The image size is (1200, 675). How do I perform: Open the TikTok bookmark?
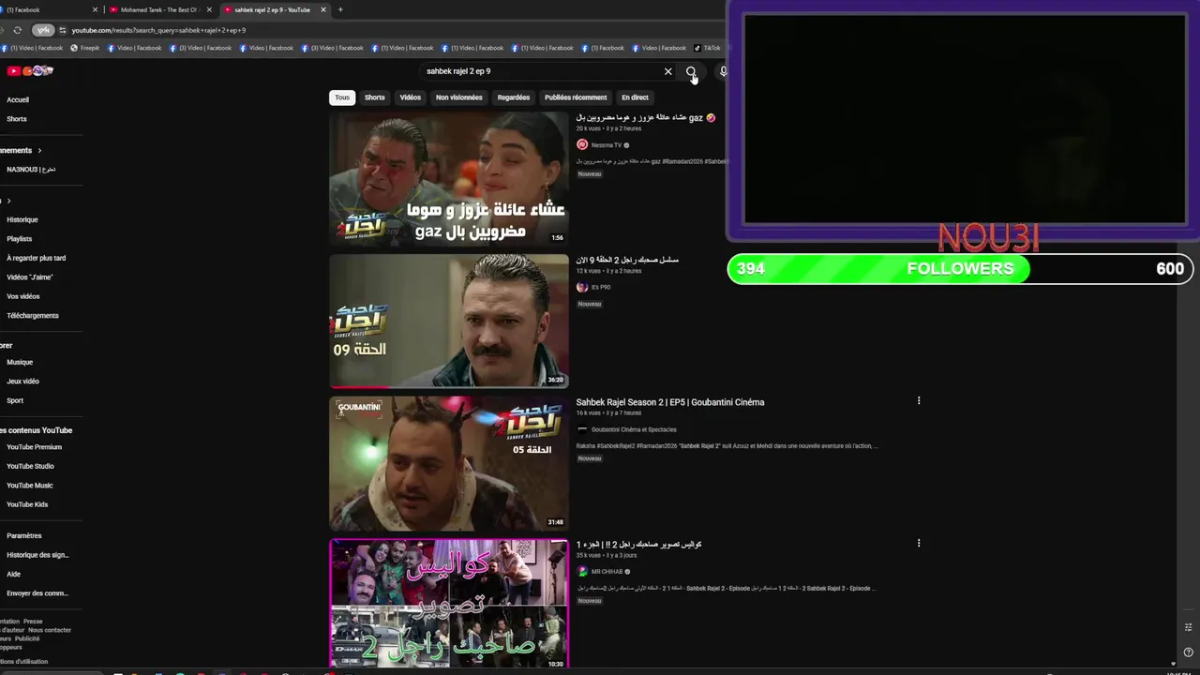pos(708,48)
